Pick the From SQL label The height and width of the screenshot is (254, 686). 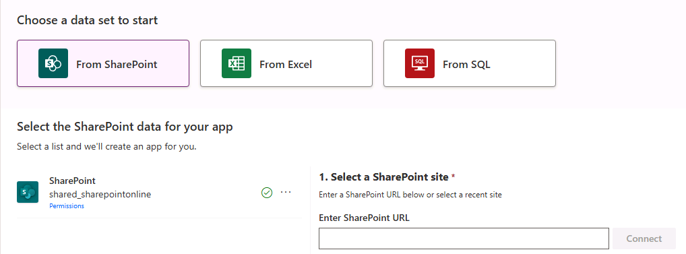click(466, 64)
